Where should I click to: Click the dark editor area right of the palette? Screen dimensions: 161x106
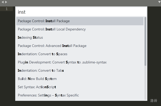tap(154, 51)
